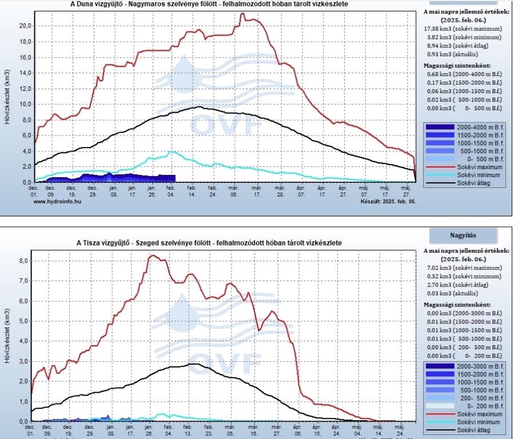Select the 200- 500 m B.f. legend swatch
Image resolution: width=514 pixels, height=439 pixels.
pos(441,397)
